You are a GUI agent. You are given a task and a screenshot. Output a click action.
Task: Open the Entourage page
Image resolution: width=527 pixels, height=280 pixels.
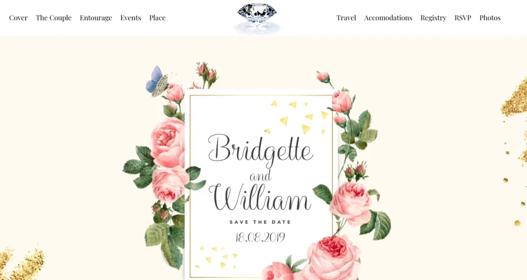coord(96,18)
